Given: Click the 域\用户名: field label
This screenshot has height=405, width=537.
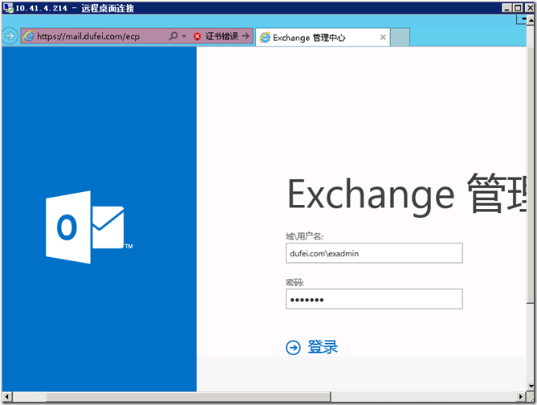Looking at the screenshot, I should (x=304, y=236).
